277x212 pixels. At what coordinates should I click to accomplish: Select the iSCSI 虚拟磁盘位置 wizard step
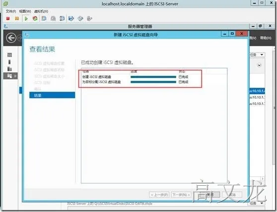coord(49,63)
